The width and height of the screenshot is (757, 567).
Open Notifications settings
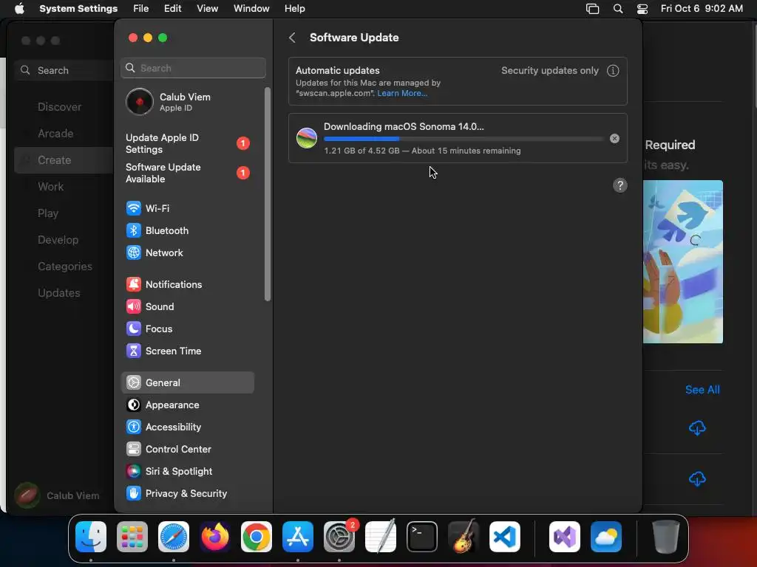pos(187,284)
